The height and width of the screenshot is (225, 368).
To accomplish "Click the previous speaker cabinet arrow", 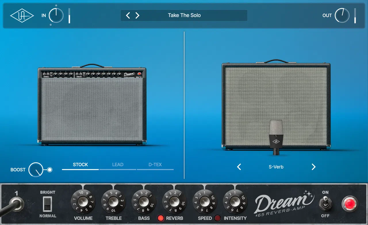I will click(x=239, y=167).
